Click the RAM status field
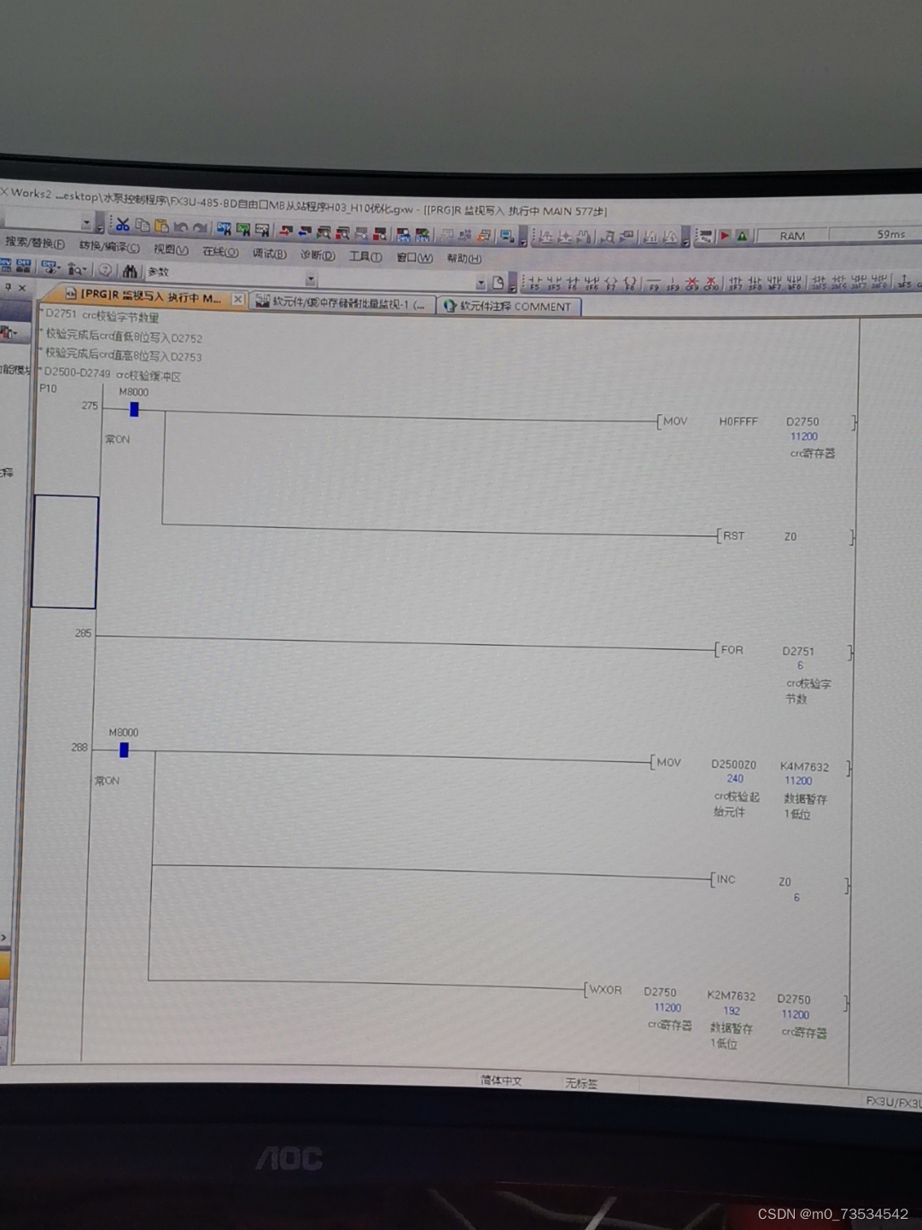 click(x=791, y=236)
